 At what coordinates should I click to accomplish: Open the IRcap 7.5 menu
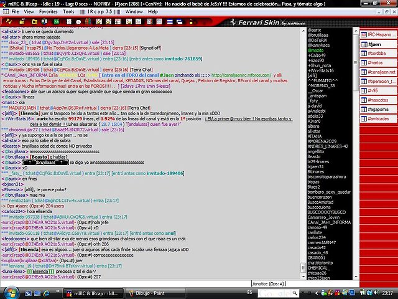pos(99,12)
